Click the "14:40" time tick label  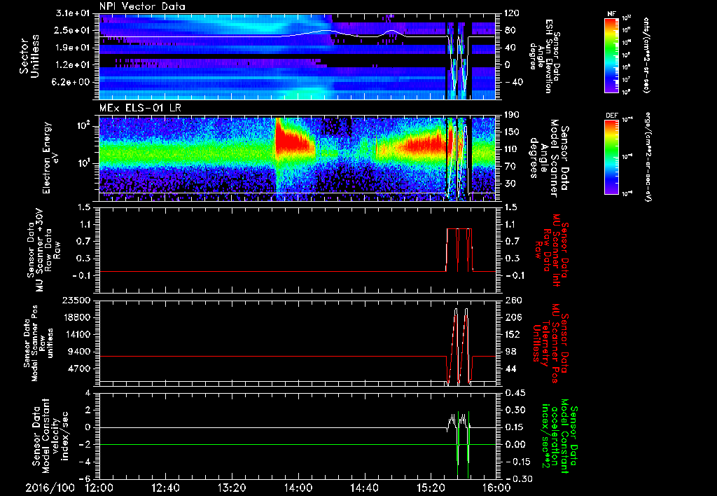tap(364, 488)
